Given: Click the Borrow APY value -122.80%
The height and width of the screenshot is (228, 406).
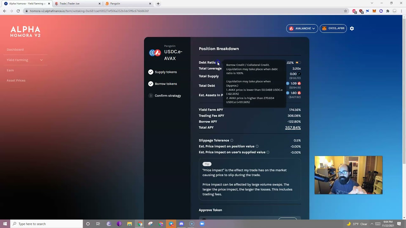Looking at the screenshot, I should [x=294, y=122].
